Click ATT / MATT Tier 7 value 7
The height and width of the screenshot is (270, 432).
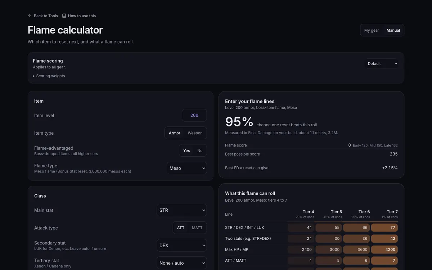(384, 260)
